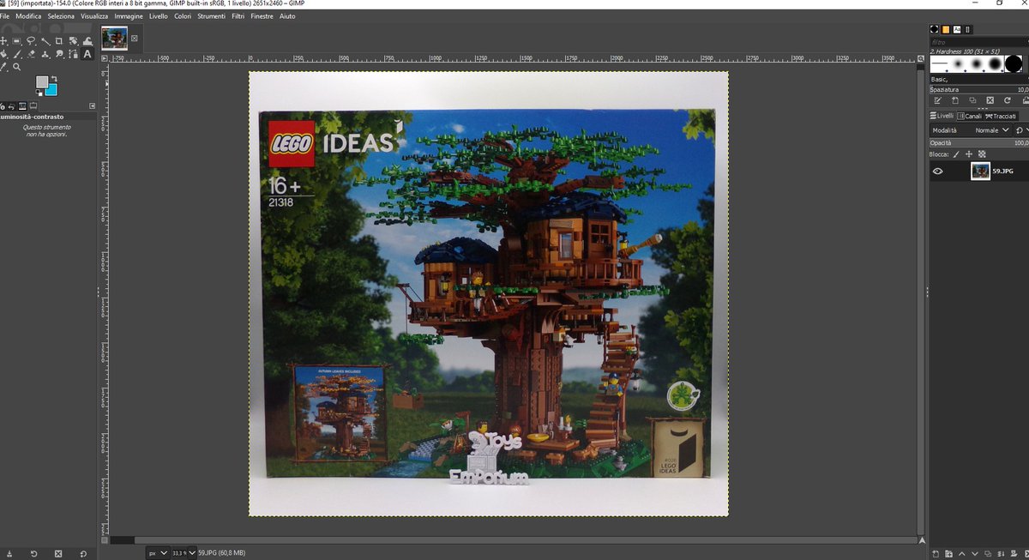Click the canvas navigation corner button
1029x560 pixels.
(x=922, y=540)
